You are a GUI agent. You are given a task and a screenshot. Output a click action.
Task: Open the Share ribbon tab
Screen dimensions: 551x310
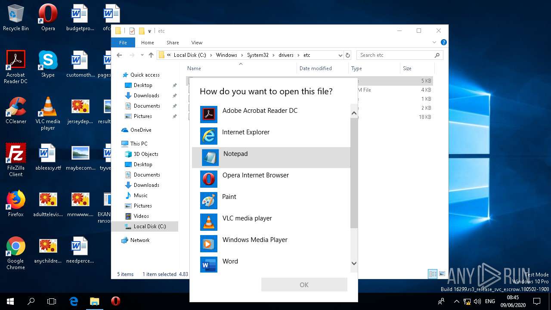click(173, 43)
